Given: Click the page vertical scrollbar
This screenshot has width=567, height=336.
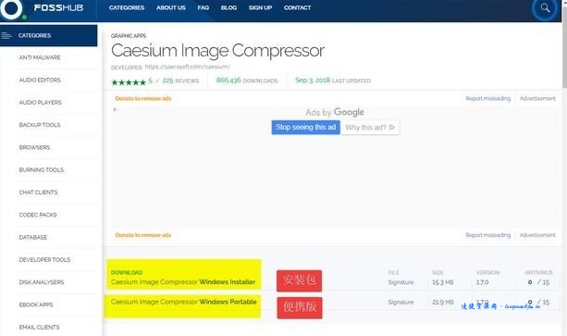Looking at the screenshot, I should tap(564, 168).
